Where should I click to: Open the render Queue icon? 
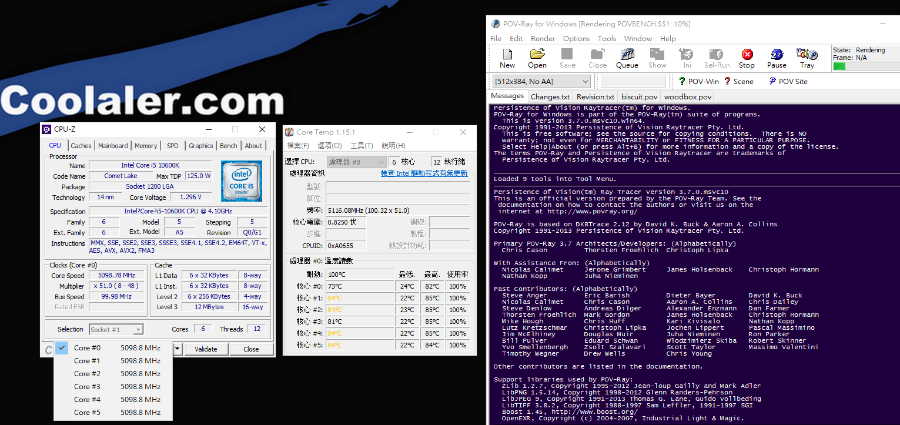tap(627, 55)
